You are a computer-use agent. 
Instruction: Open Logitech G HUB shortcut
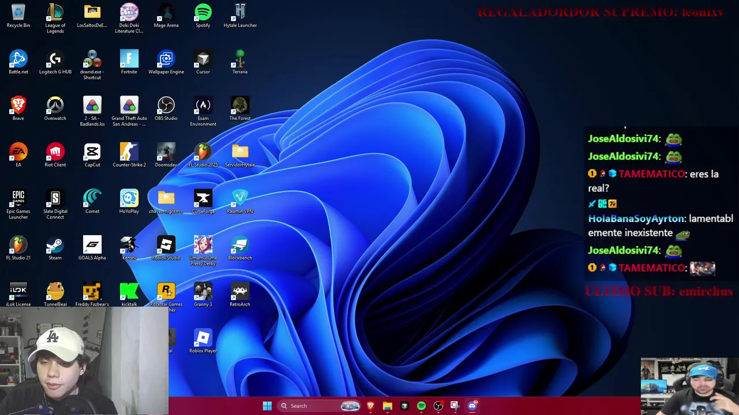[55, 62]
